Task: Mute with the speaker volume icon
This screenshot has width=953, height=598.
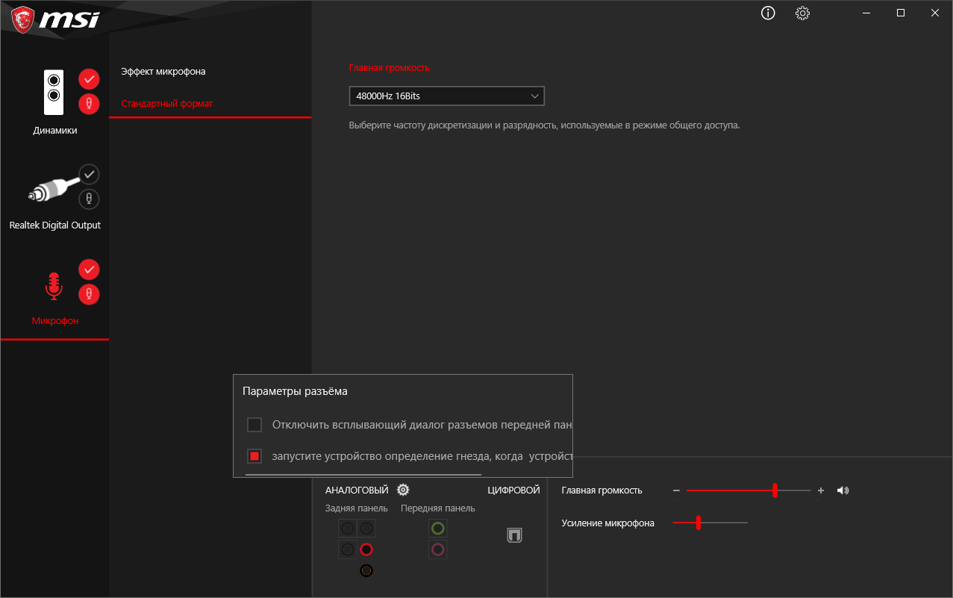Action: (843, 490)
